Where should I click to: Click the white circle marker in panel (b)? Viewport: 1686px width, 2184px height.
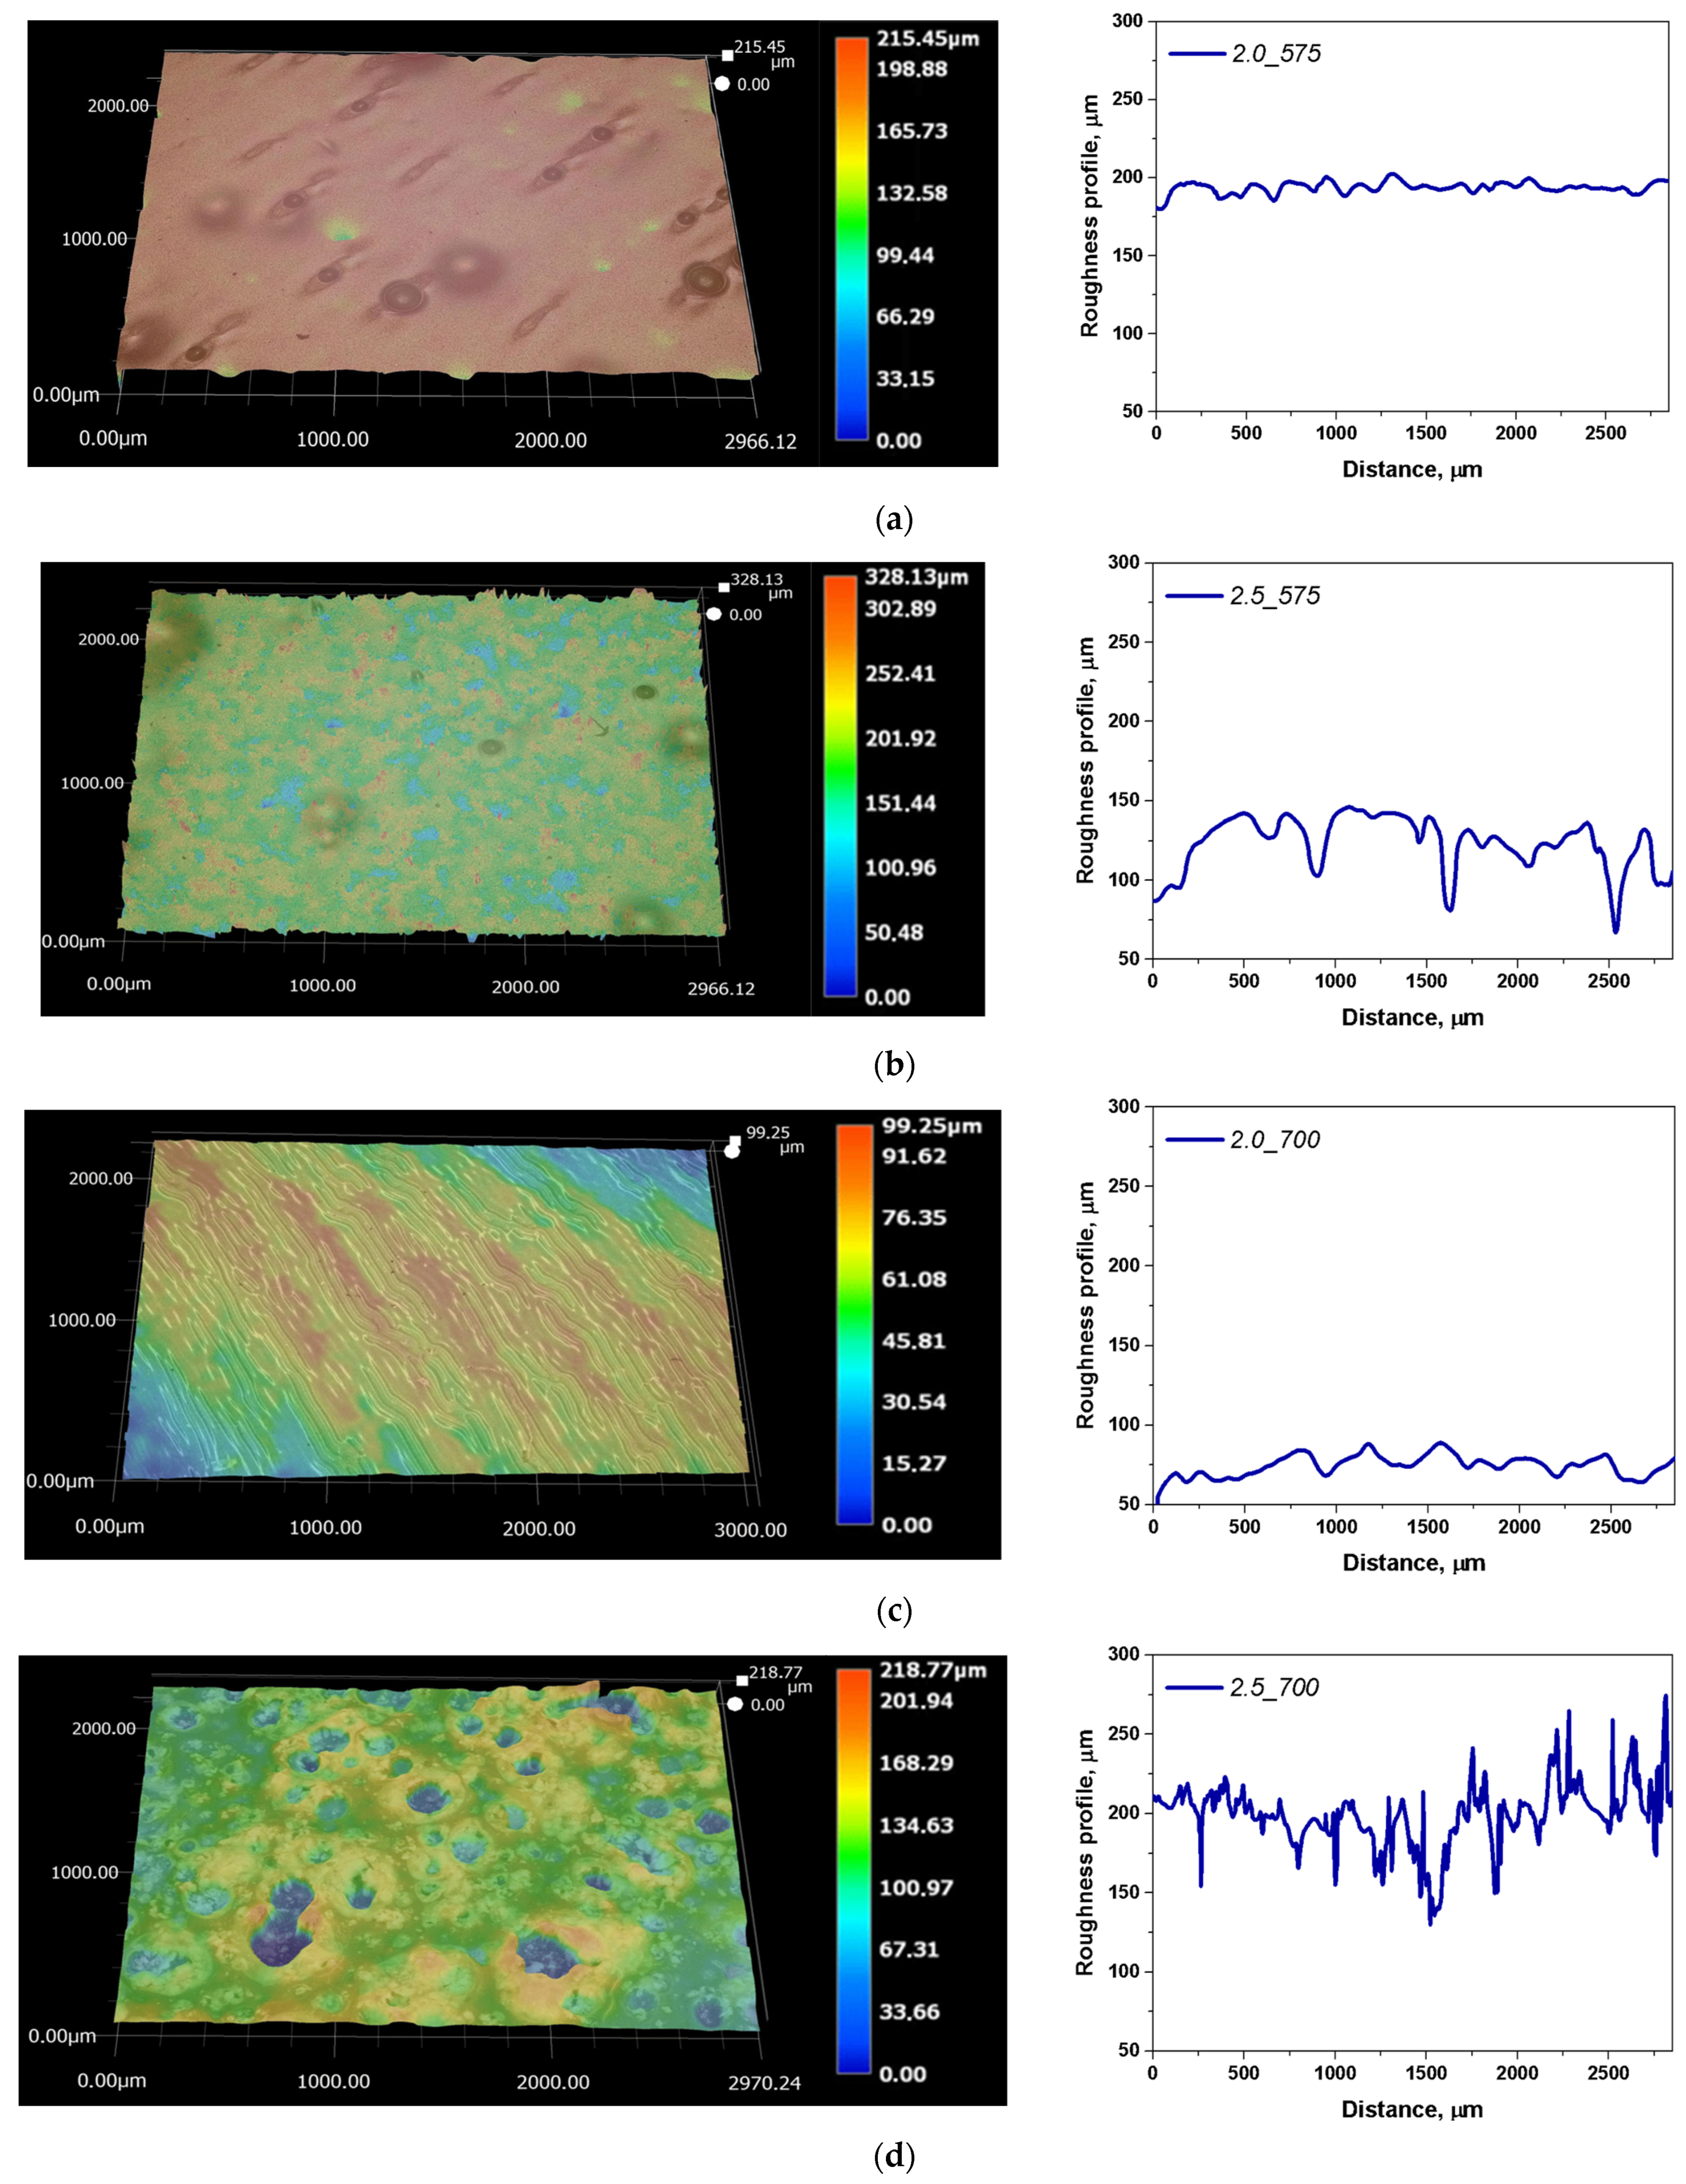tap(713, 614)
